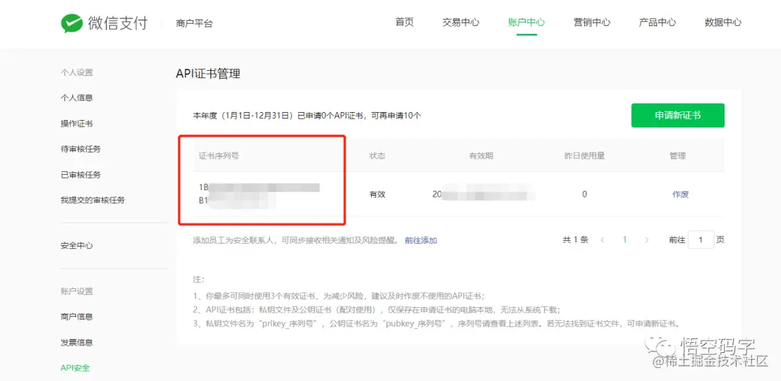Open 操作证书 in the sidebar

click(77, 124)
